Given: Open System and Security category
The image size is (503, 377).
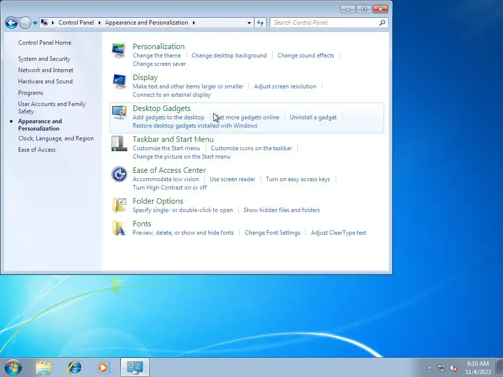Looking at the screenshot, I should pyautogui.click(x=44, y=59).
